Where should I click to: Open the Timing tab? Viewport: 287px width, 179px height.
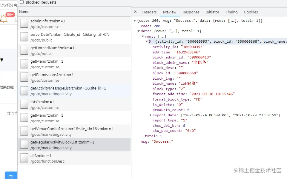[231, 12]
